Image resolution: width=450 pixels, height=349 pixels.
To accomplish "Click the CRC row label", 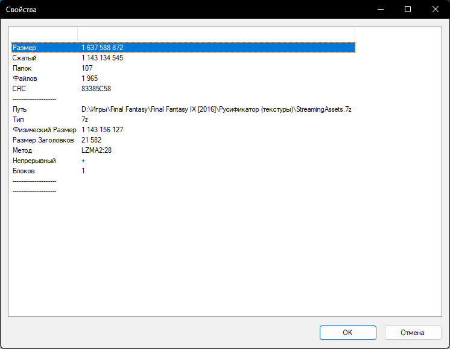I will (x=19, y=89).
